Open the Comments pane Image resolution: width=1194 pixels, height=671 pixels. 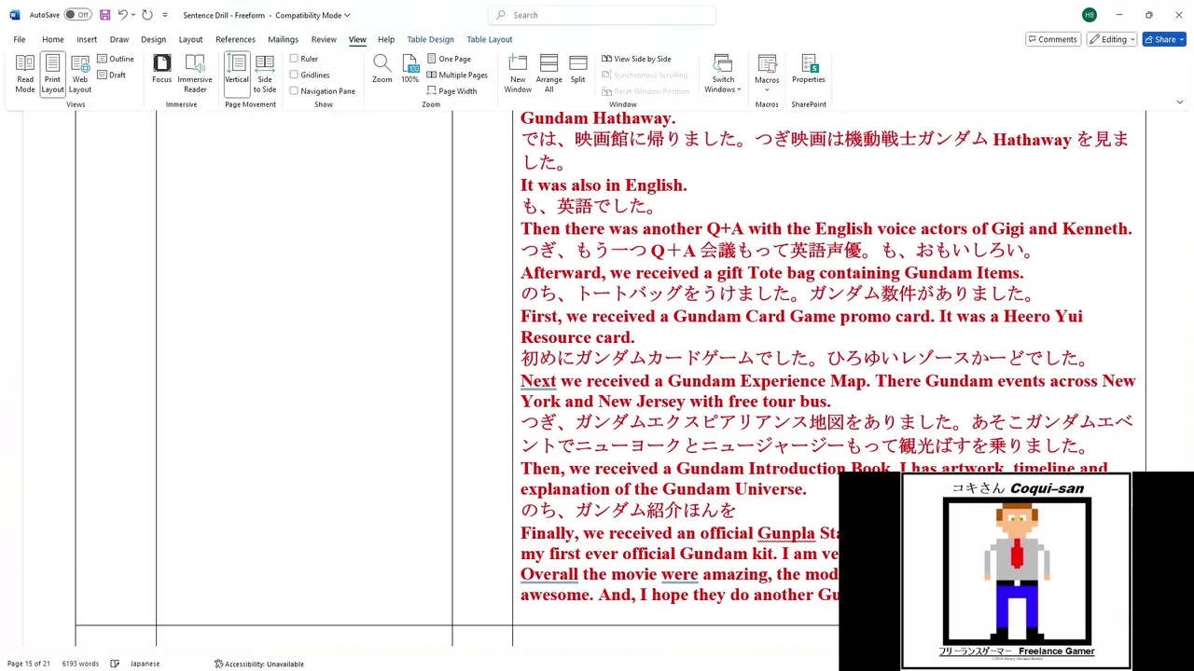point(1052,39)
